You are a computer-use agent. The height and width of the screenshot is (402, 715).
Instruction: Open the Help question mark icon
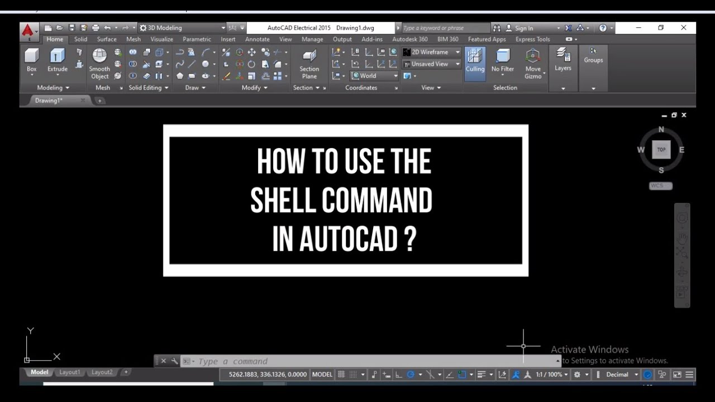[x=603, y=28]
